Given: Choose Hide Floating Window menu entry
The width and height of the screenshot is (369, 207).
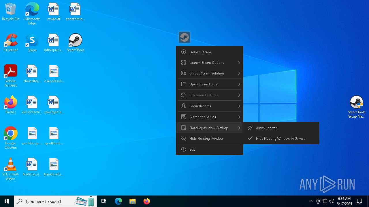Looking at the screenshot, I should pyautogui.click(x=210, y=139).
